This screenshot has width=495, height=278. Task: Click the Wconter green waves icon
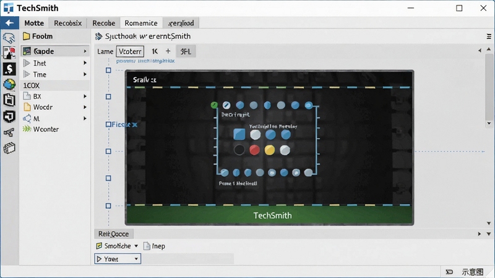(27, 129)
